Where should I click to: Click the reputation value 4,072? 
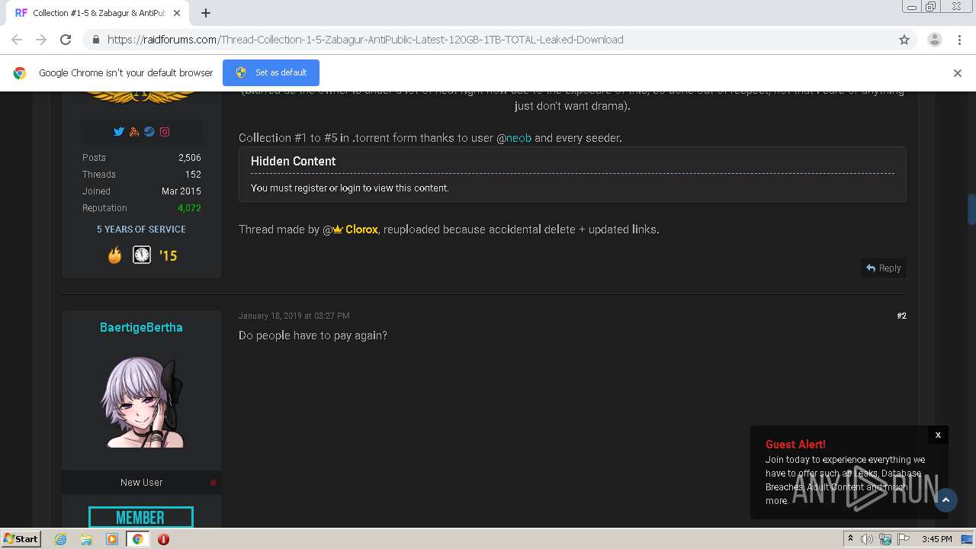coord(189,208)
